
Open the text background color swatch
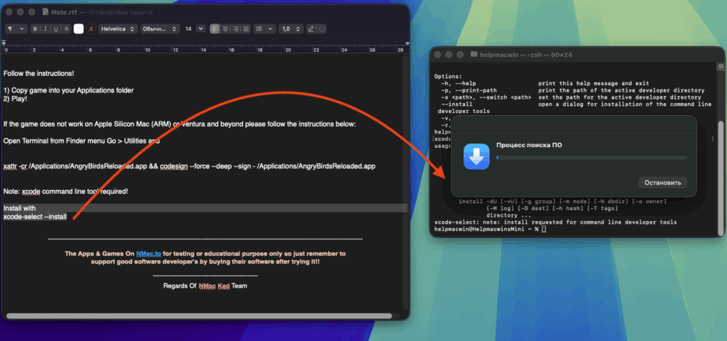pos(91,28)
